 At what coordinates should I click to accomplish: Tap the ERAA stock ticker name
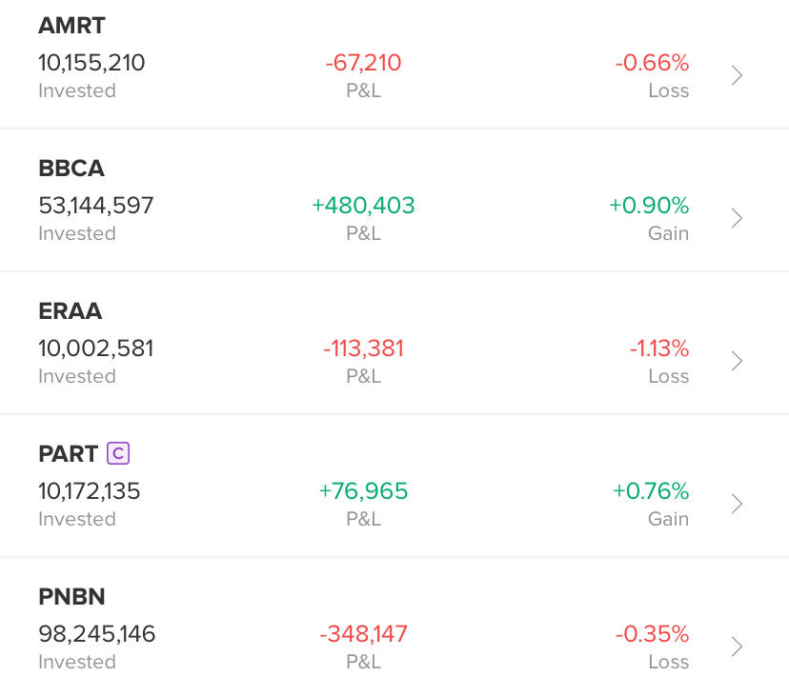point(71,311)
